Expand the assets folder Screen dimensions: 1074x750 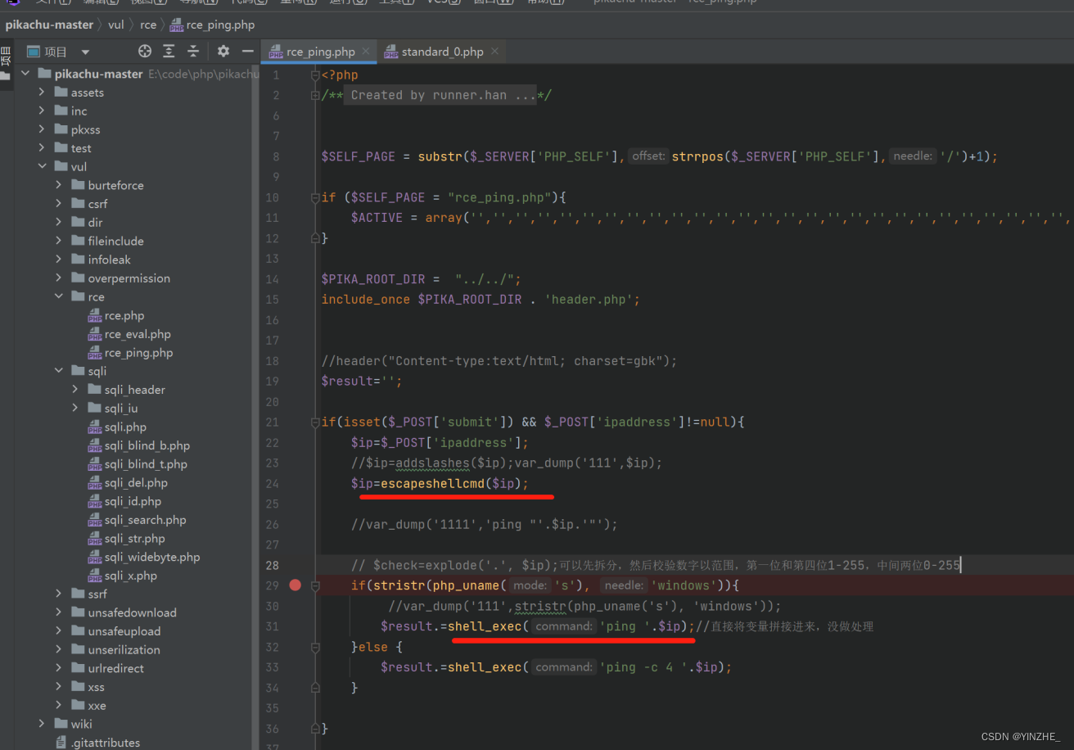[42, 93]
